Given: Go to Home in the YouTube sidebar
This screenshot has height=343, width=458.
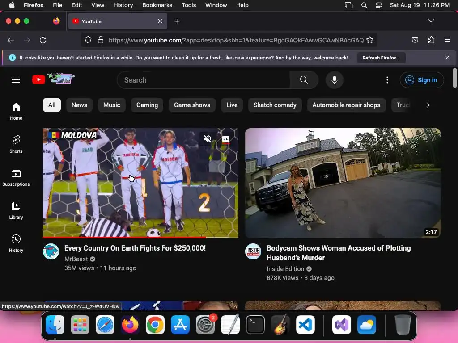Looking at the screenshot, I should pyautogui.click(x=16, y=111).
